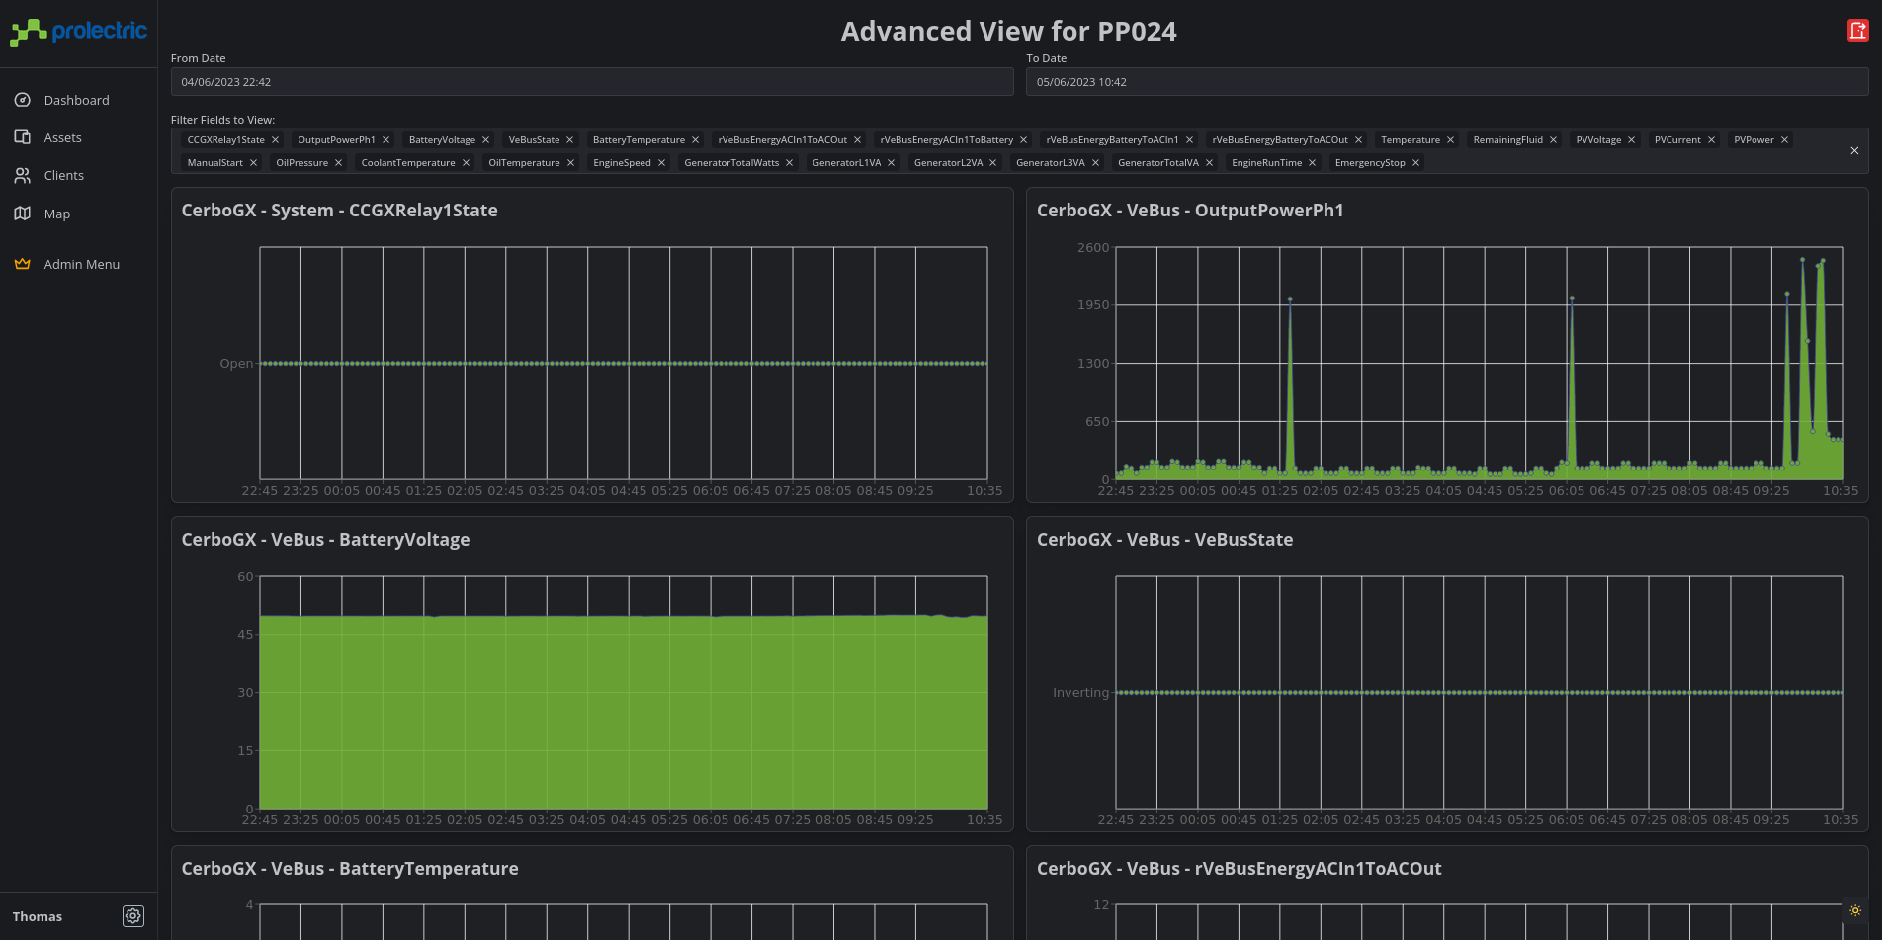Remove the GeneratorL2VA filter chip
1882x940 pixels.
(x=992, y=163)
